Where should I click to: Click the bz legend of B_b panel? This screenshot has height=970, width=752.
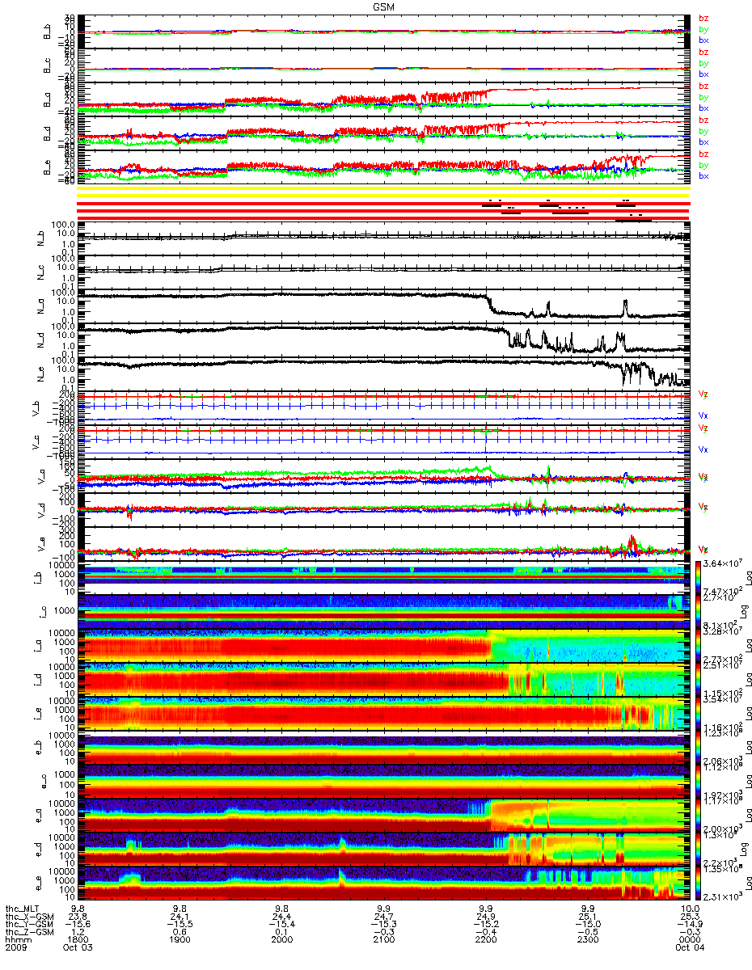tap(703, 18)
